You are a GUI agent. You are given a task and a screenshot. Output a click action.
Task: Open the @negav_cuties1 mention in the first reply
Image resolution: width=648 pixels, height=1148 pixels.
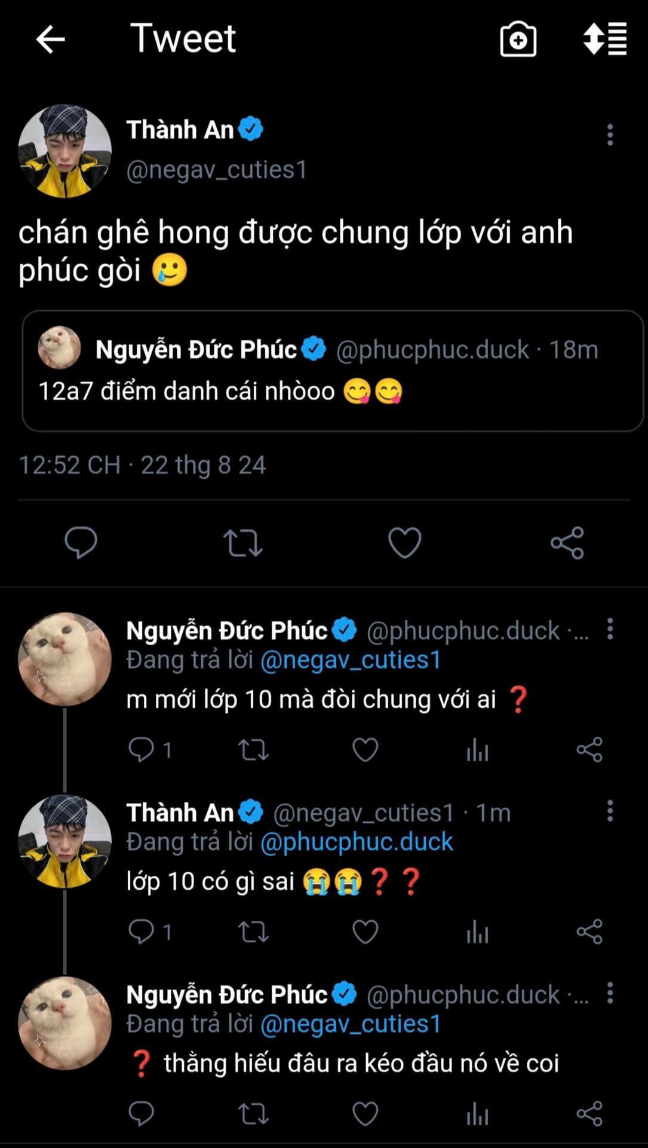[351, 660]
